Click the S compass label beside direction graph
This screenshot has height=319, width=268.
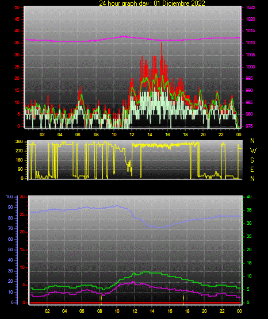click(252, 160)
